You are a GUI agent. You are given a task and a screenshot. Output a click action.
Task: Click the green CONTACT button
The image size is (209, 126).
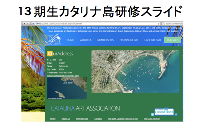(172, 40)
